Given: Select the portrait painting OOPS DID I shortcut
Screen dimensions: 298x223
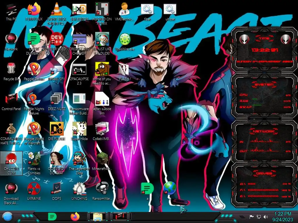Looking at the screenshot, I should pyautogui.click(x=57, y=159).
